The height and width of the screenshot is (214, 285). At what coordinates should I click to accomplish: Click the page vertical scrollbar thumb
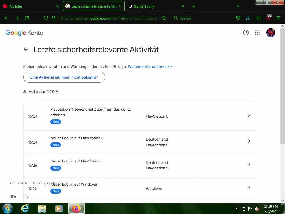point(282,86)
